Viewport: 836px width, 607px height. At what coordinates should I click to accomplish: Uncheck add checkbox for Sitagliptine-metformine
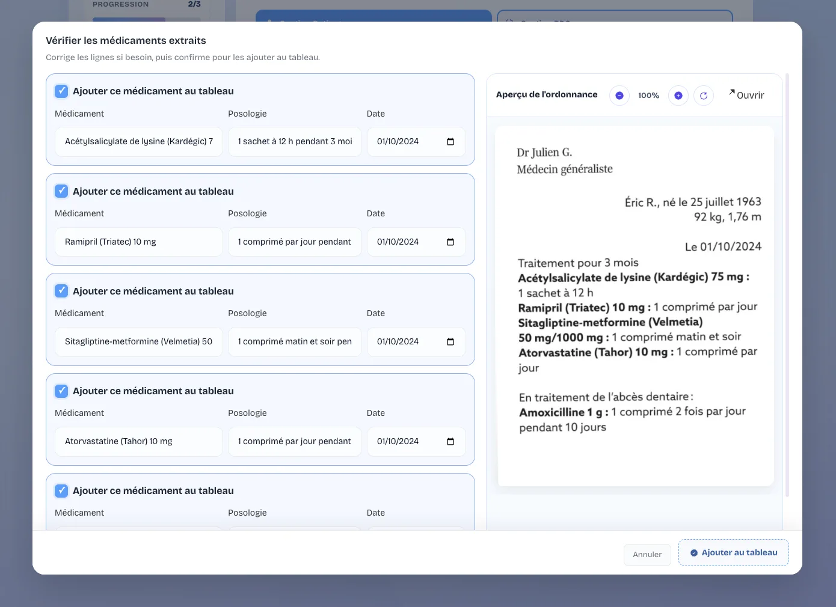click(61, 291)
